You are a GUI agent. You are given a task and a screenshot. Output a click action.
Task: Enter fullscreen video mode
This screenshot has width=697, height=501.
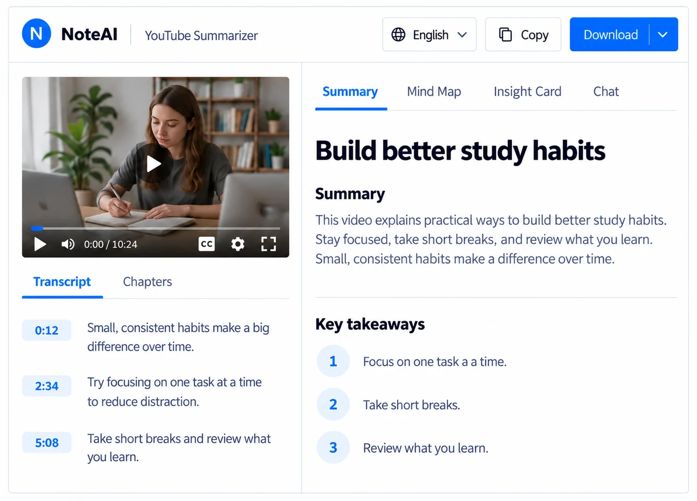click(x=268, y=244)
